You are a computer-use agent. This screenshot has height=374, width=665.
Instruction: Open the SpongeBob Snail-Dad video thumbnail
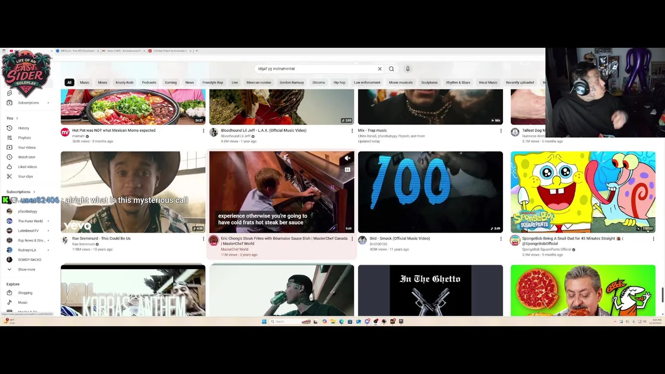pyautogui.click(x=583, y=192)
